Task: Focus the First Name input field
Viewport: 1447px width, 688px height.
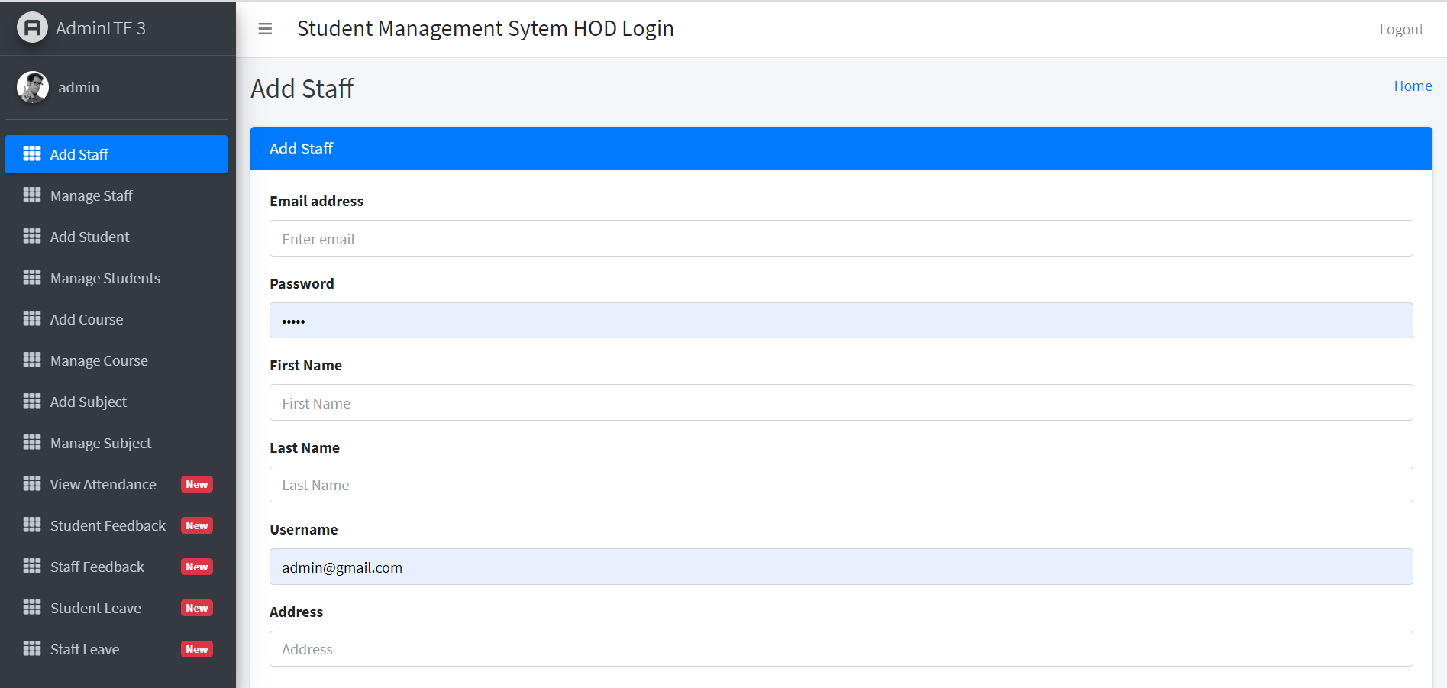Action: [841, 402]
